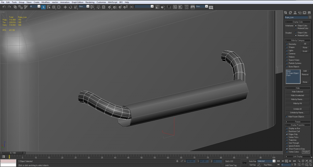Toggle the selection lock icon
313x167 pixels.
pyautogui.click(x=178, y=161)
